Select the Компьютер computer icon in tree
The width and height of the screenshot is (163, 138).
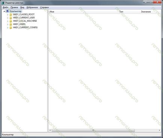8,11
